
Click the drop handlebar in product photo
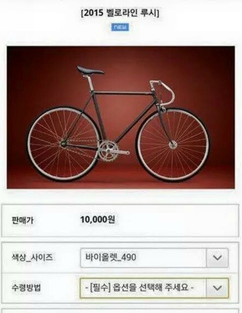(x=163, y=92)
